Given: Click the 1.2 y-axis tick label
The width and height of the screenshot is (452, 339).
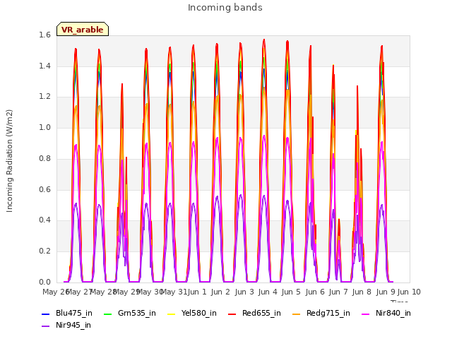Looking at the screenshot, I should (44, 97).
